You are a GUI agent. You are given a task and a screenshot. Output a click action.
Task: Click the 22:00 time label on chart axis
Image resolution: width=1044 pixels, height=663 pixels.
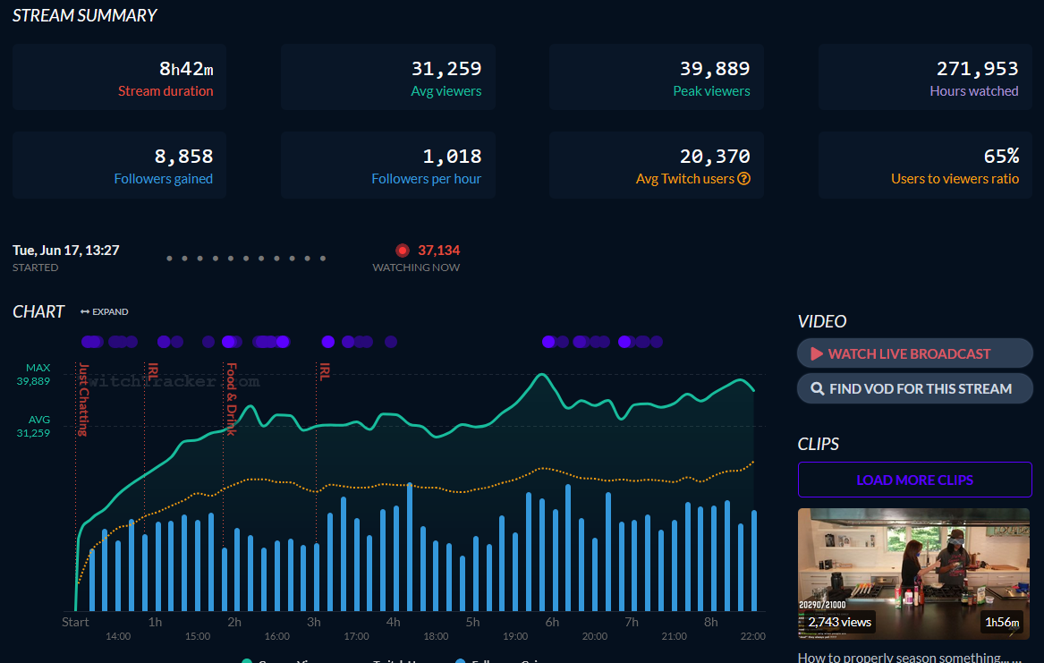coord(753,636)
